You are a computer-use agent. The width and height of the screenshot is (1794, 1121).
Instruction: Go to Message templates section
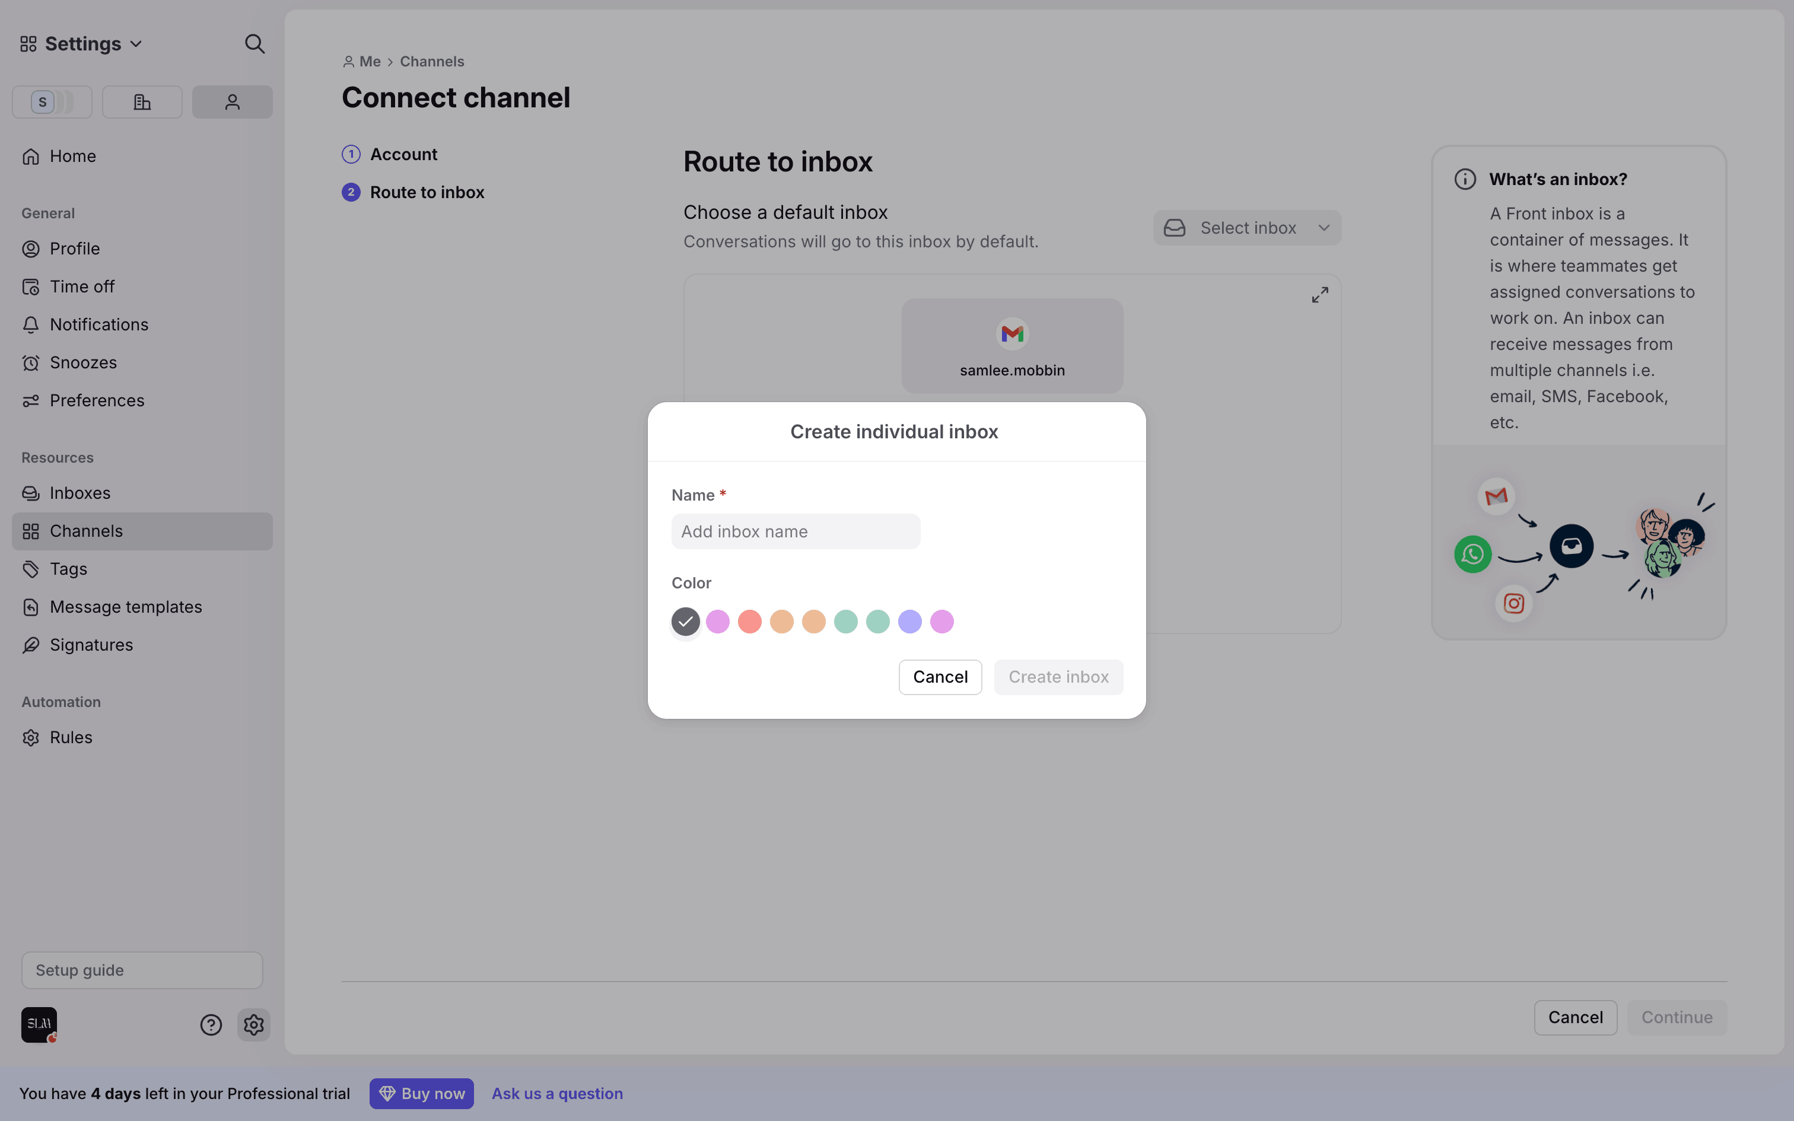pos(125,606)
